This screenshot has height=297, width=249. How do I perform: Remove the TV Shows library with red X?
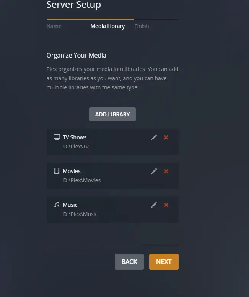click(166, 137)
